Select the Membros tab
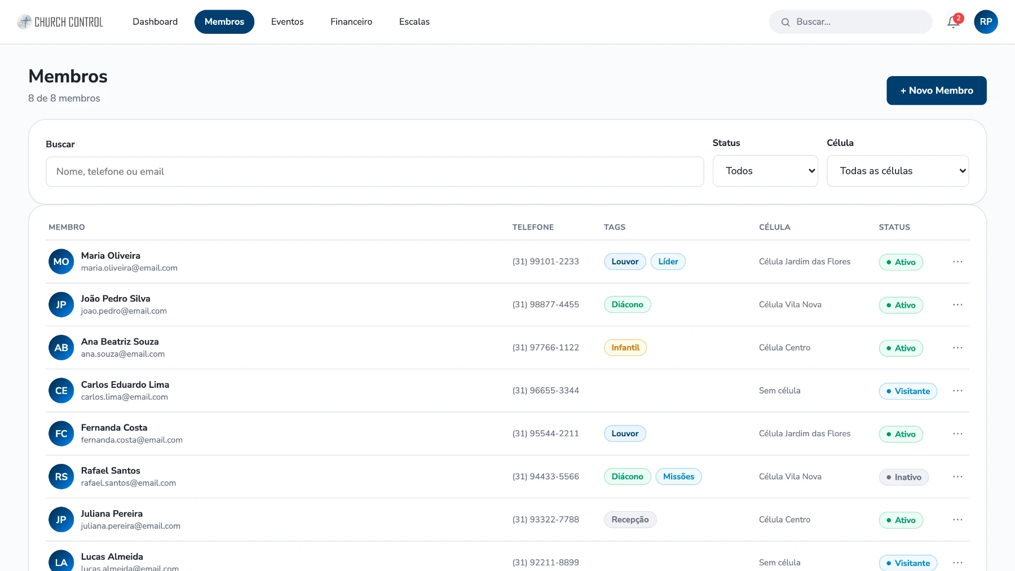Viewport: 1015px width, 571px height. click(x=224, y=22)
